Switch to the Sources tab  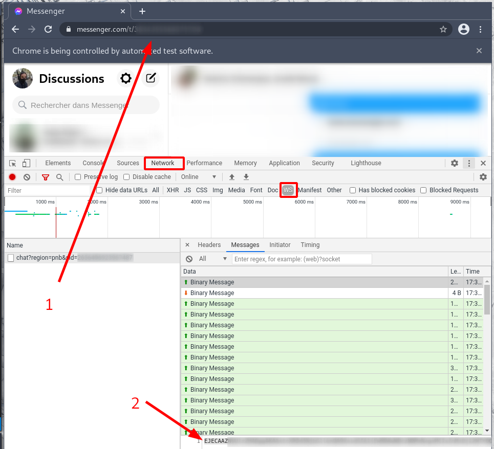coord(127,163)
